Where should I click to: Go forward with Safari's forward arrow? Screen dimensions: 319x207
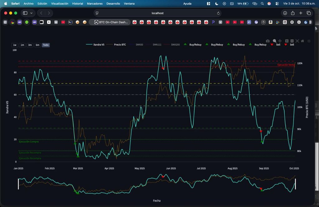pyautogui.click(x=49, y=13)
